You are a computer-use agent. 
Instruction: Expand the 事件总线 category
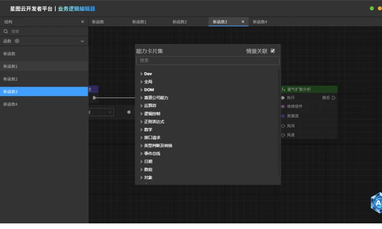pos(142,154)
